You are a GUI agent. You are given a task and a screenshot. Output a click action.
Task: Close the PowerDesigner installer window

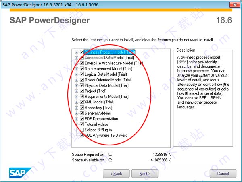click(235, 5)
